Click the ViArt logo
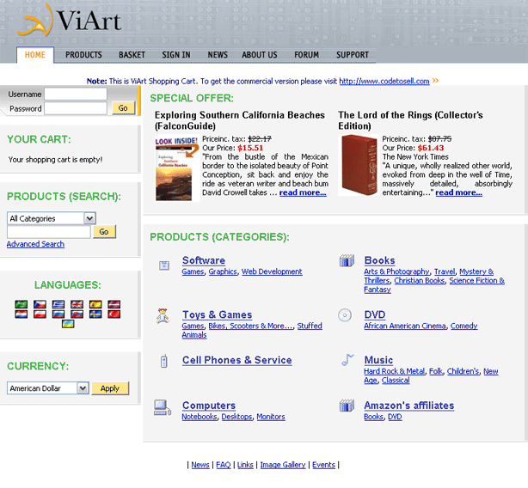528x488 pixels. (70, 21)
